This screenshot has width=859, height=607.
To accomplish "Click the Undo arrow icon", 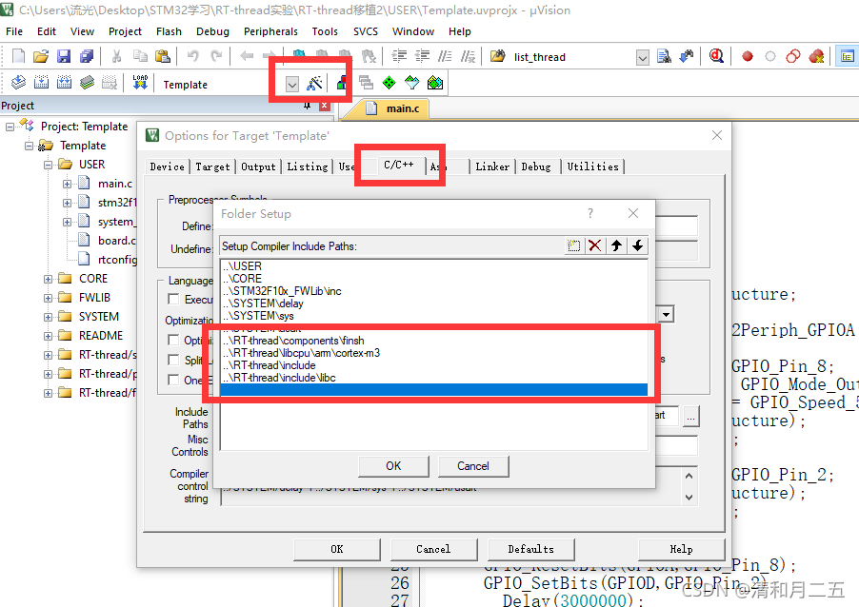I will point(192,56).
